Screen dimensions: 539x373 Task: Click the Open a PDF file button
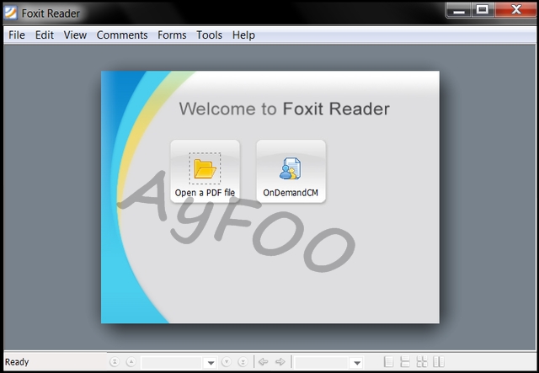(x=205, y=171)
